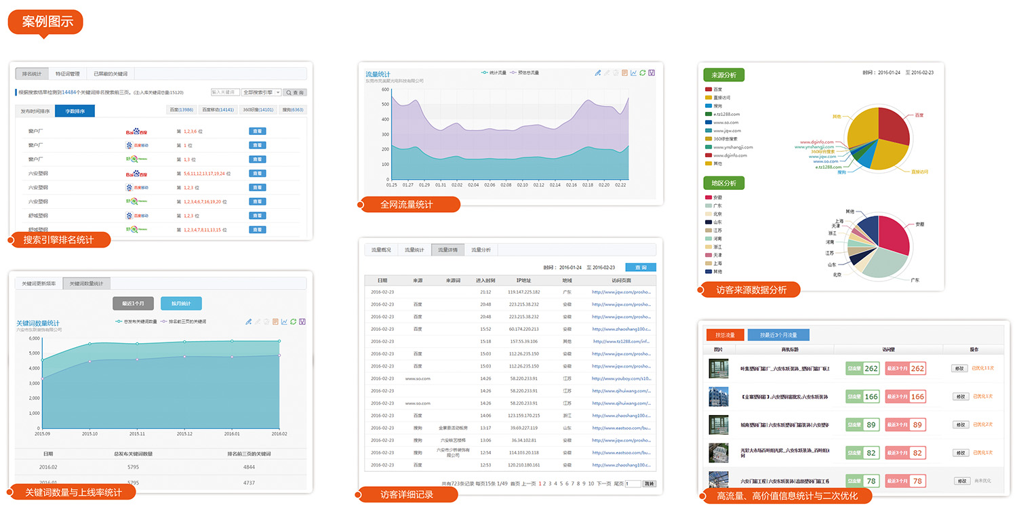
Task: Click purple save icon on 关键词数量统计 chart
Action: (x=302, y=321)
